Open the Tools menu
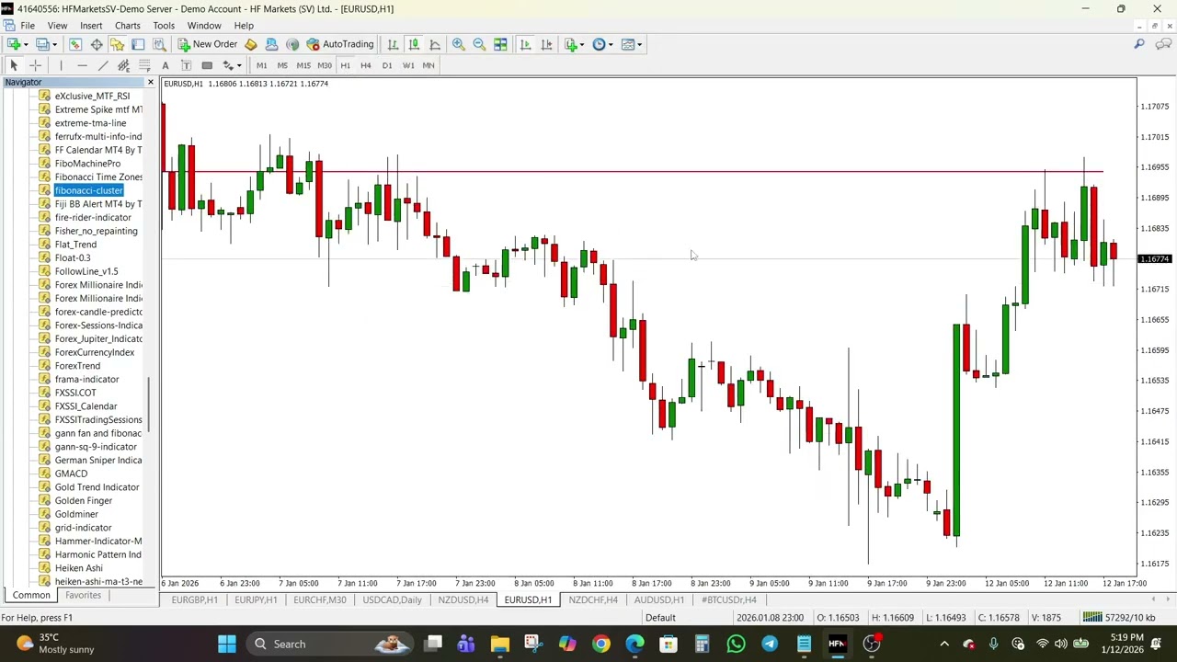Viewport: 1177px width, 662px height. 164,26
